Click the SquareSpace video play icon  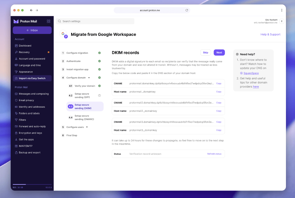click(241, 73)
